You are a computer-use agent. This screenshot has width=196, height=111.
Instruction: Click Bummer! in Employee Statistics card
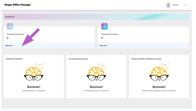click(34, 87)
